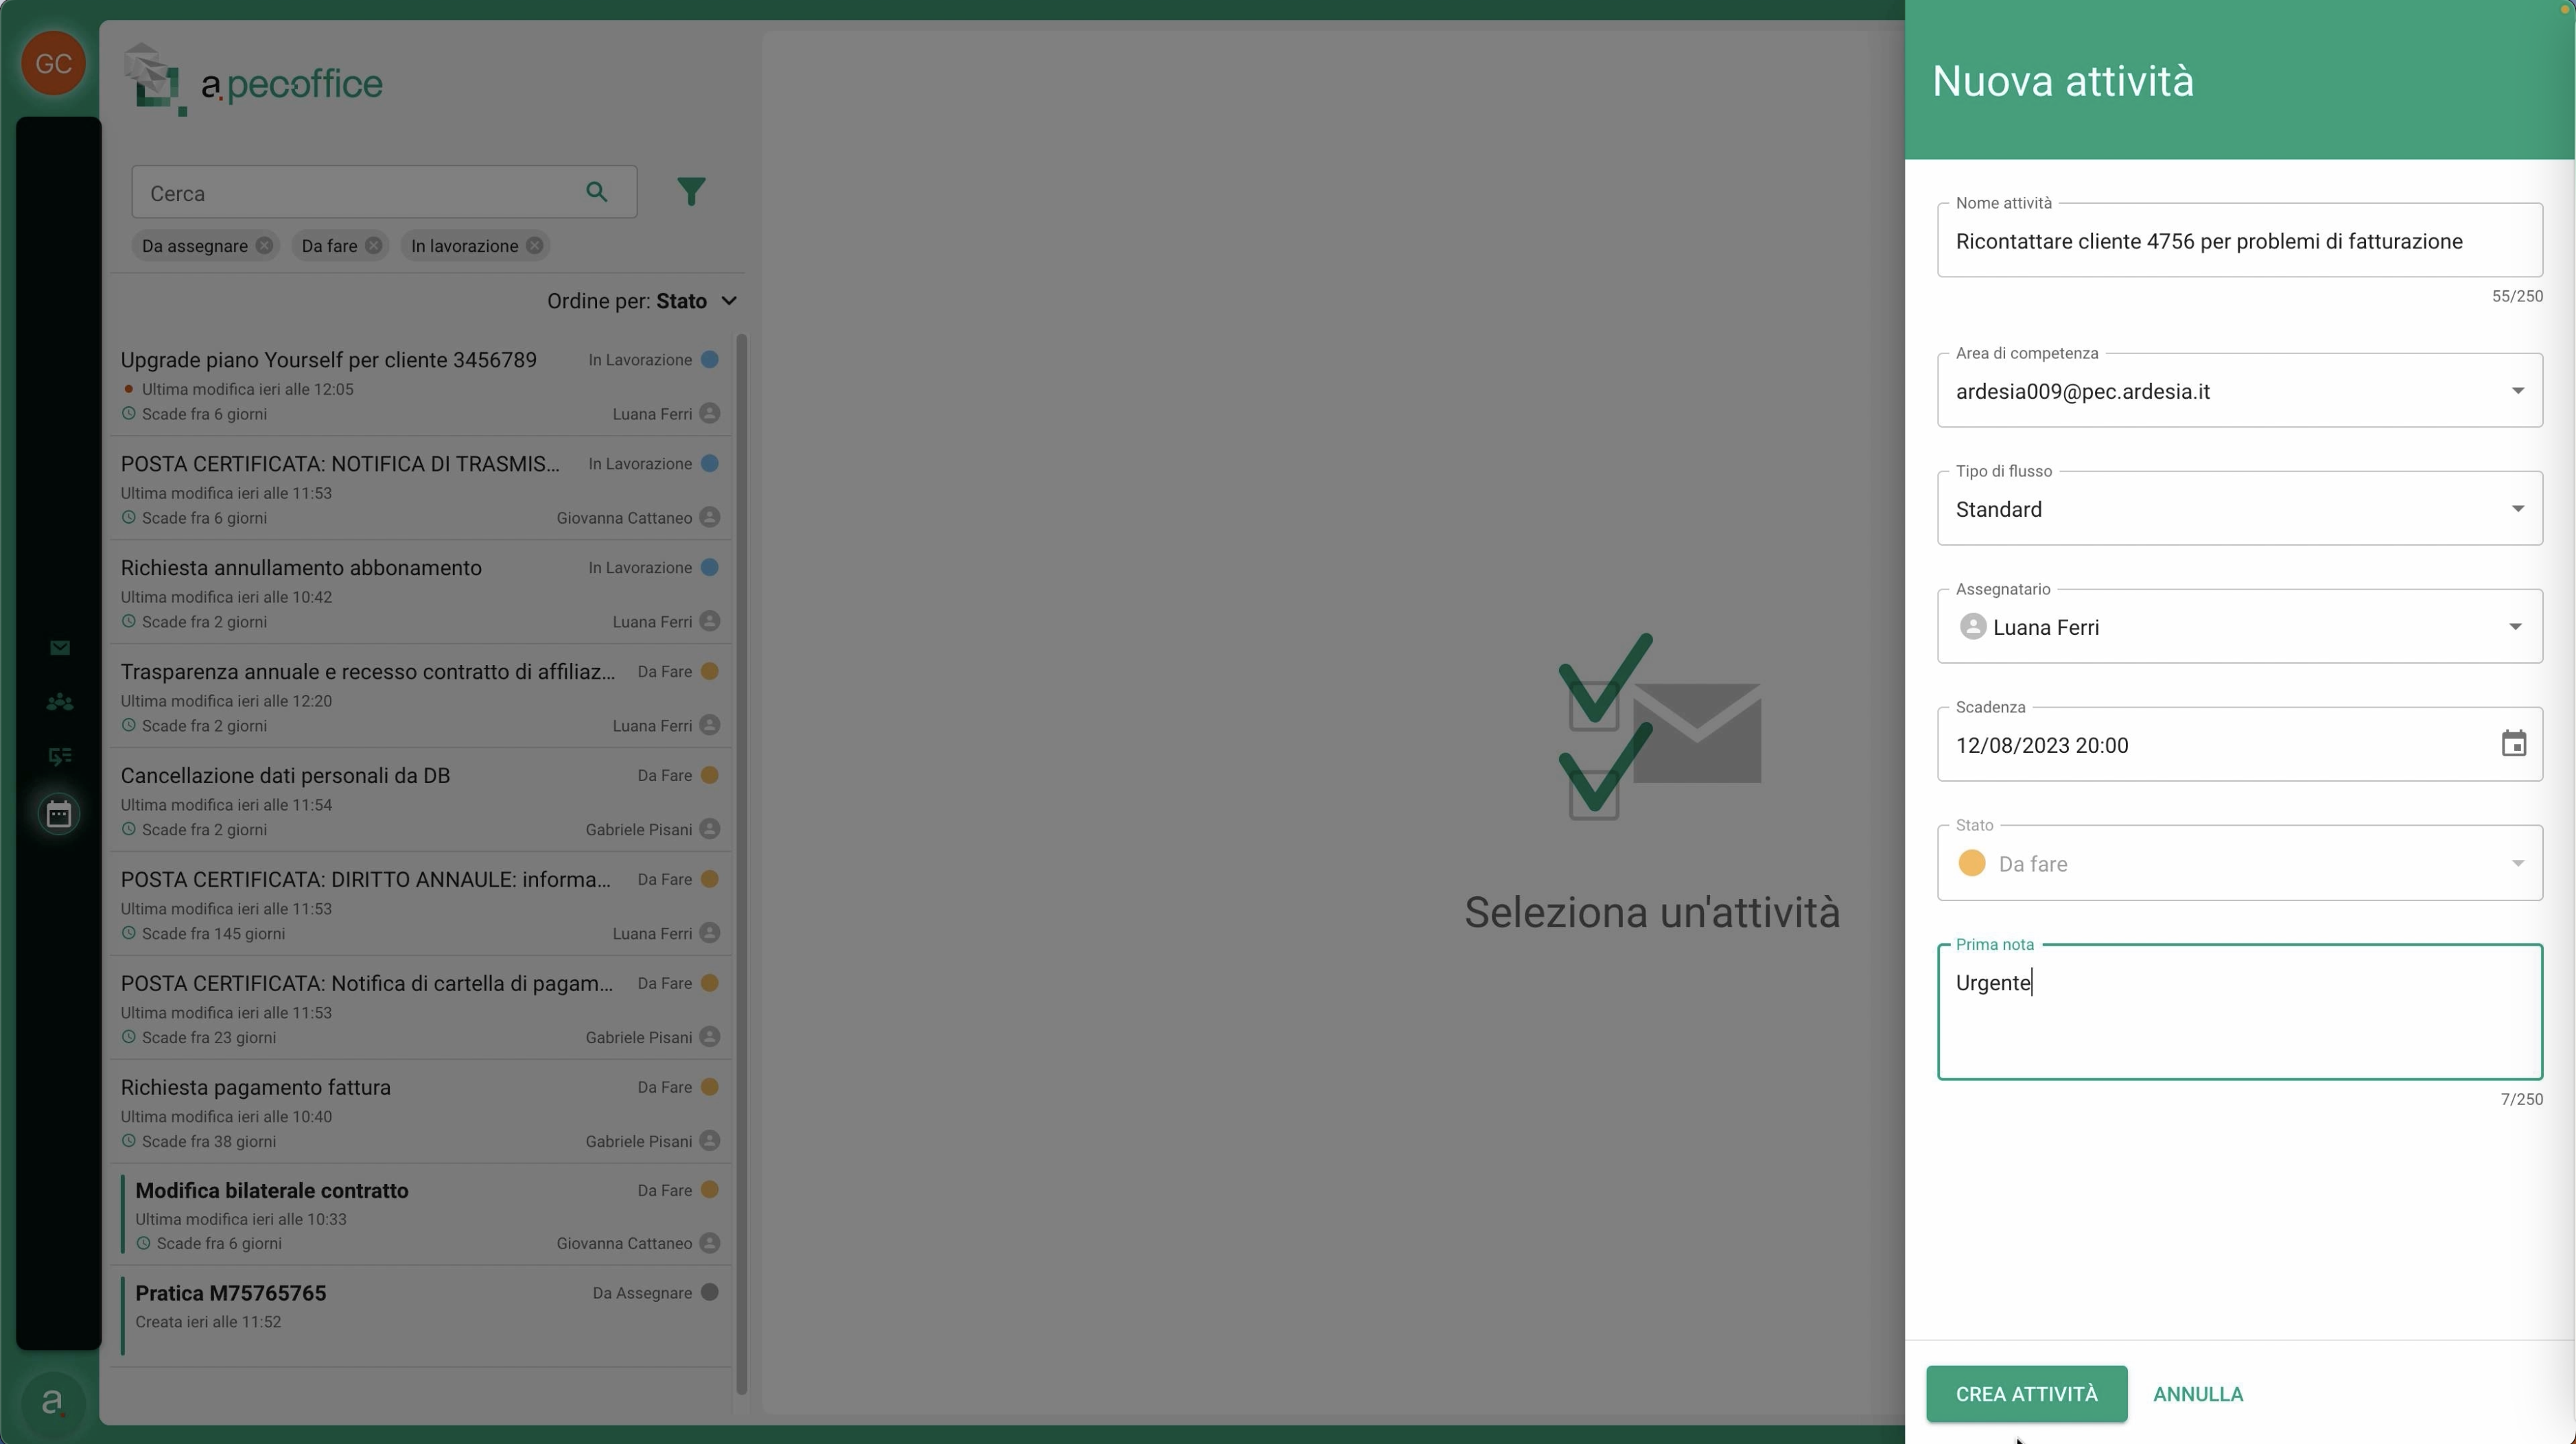Expand the Ordine per Stato sort dropdown
Screen dimensions: 2576x1444
click(642, 301)
